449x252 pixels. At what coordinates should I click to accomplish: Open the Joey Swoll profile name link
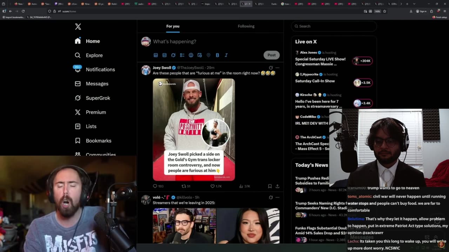point(162,68)
